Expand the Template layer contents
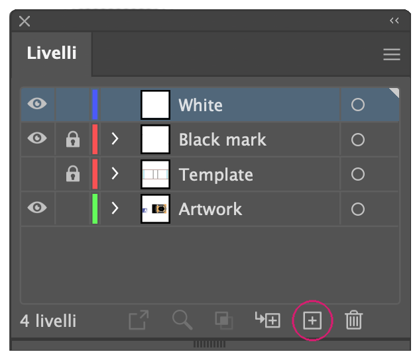The height and width of the screenshot is (362, 417). (x=115, y=173)
